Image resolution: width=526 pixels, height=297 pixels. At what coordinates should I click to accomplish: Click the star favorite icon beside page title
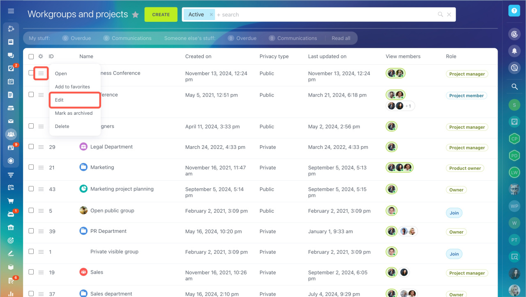coord(135,15)
